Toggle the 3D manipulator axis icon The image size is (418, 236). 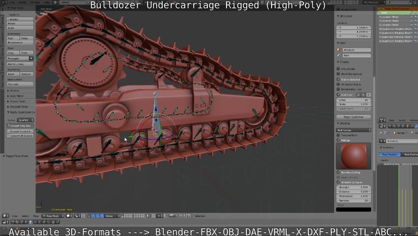(x=89, y=216)
